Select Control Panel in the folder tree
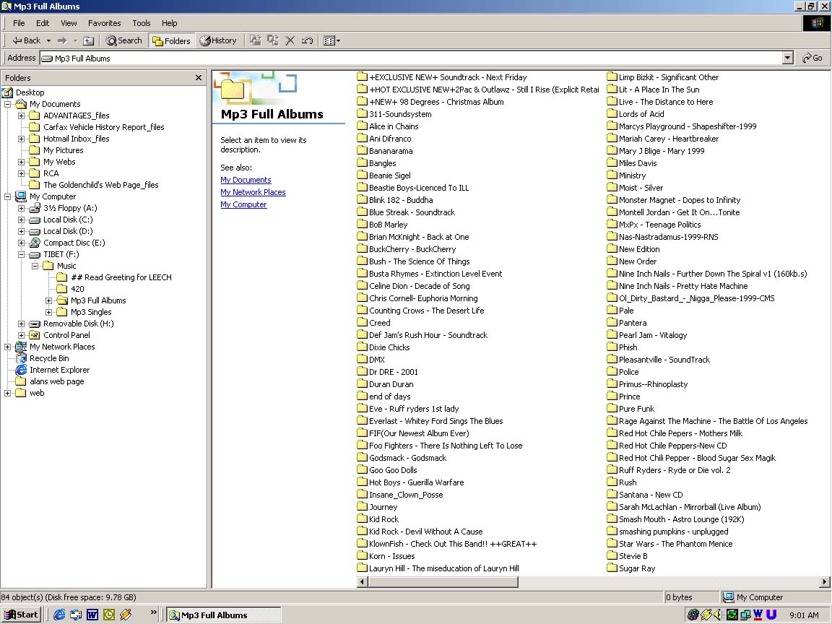Viewport: 832px width, 624px height. click(x=67, y=335)
